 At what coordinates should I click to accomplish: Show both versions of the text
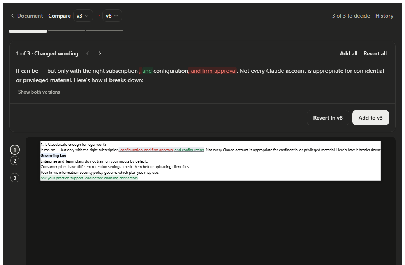click(39, 92)
